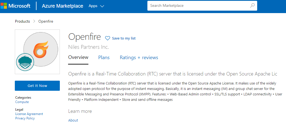Focus the Search Marketplace field
This screenshot has height=124, width=286.
[x=198, y=5]
